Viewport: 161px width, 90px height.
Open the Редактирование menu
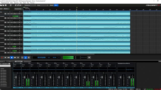click(x=5, y=3)
